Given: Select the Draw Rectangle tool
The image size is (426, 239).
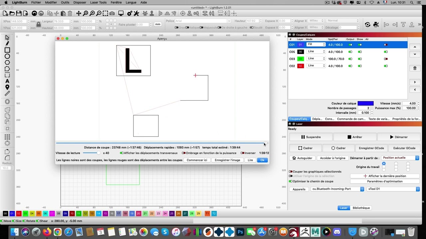Looking at the screenshot, I should pos(7,50).
